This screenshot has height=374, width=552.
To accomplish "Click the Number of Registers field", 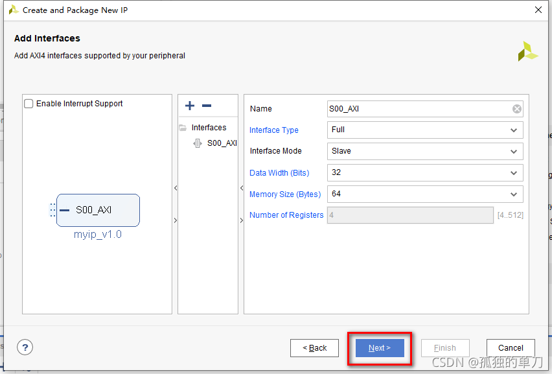I will [410, 215].
